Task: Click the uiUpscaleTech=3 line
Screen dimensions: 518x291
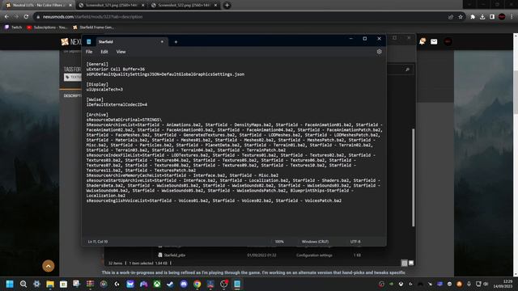Action: [x=104, y=90]
